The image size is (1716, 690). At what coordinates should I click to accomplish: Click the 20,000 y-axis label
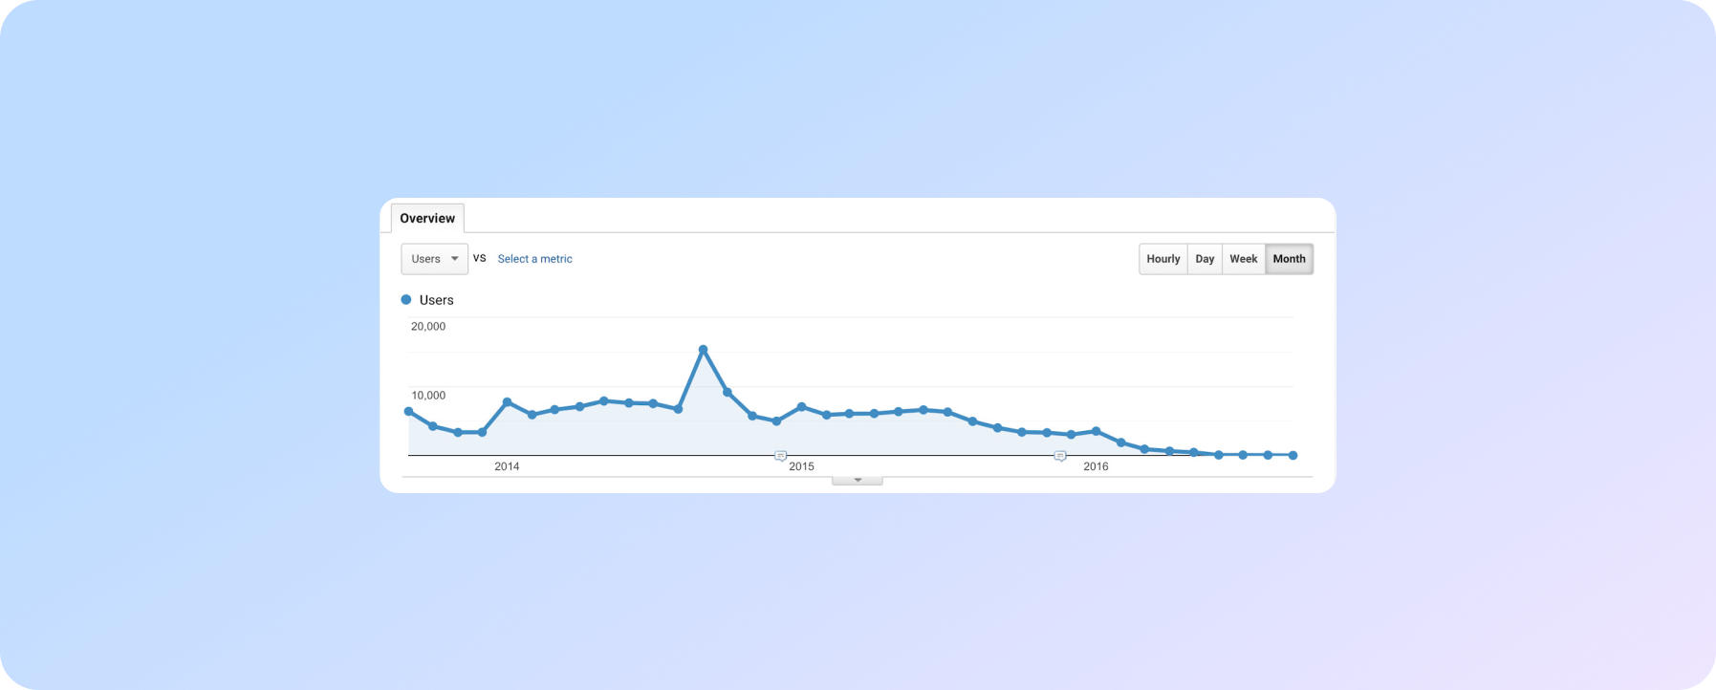click(x=428, y=326)
